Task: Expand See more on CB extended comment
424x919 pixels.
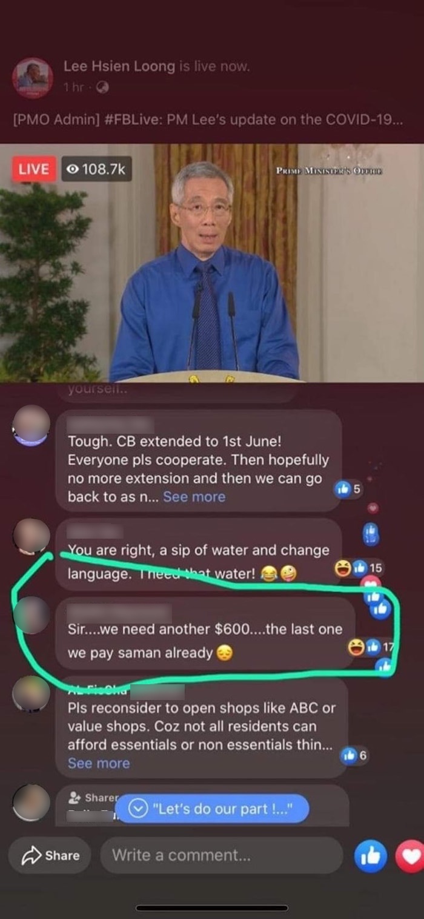Action: 194,497
